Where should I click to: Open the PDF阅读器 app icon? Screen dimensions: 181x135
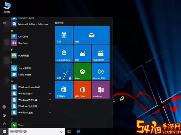(14, 56)
